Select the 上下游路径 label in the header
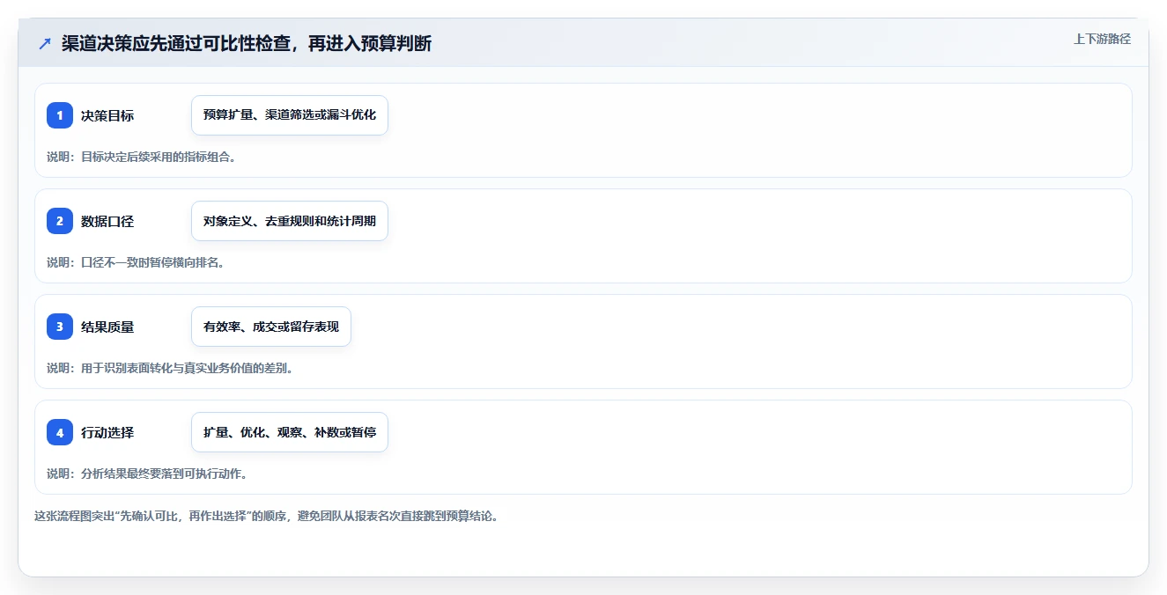1167x595 pixels. click(x=1102, y=40)
